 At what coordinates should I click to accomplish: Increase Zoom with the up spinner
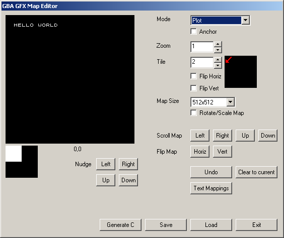point(218,44)
